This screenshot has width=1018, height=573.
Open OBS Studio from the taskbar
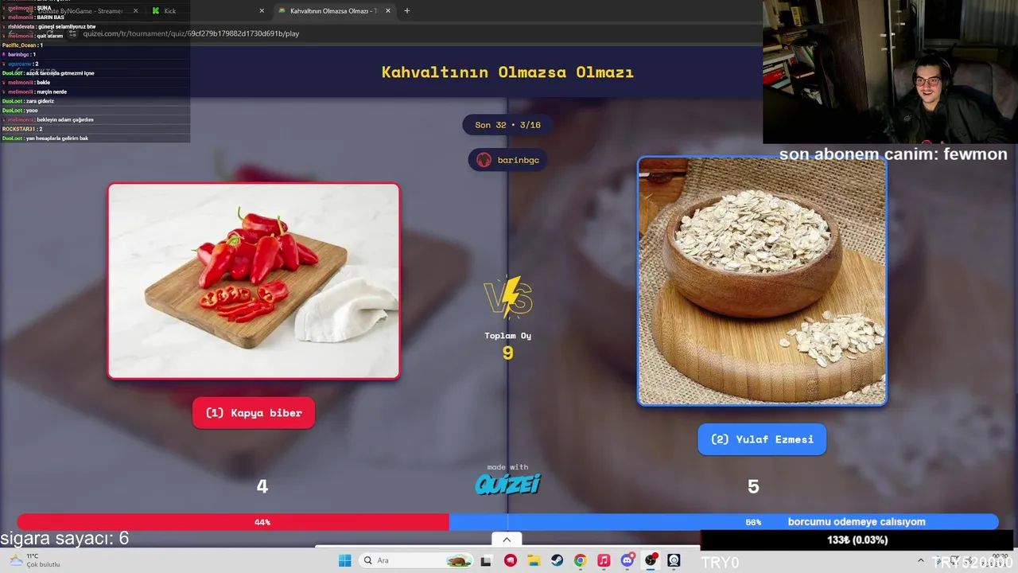point(651,560)
